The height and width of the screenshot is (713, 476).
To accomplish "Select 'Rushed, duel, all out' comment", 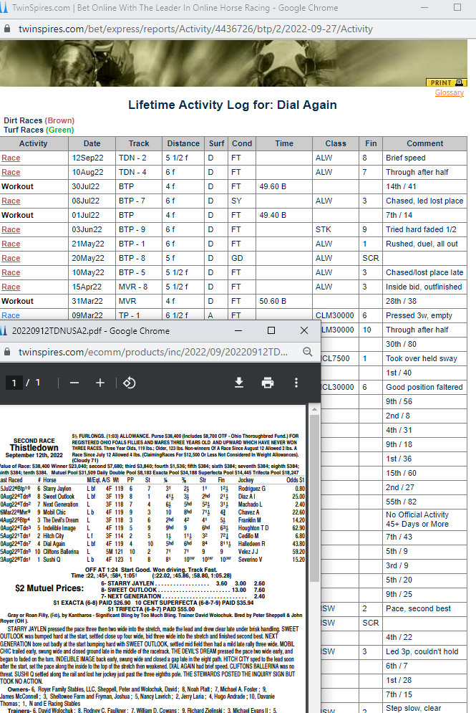I will coord(422,244).
